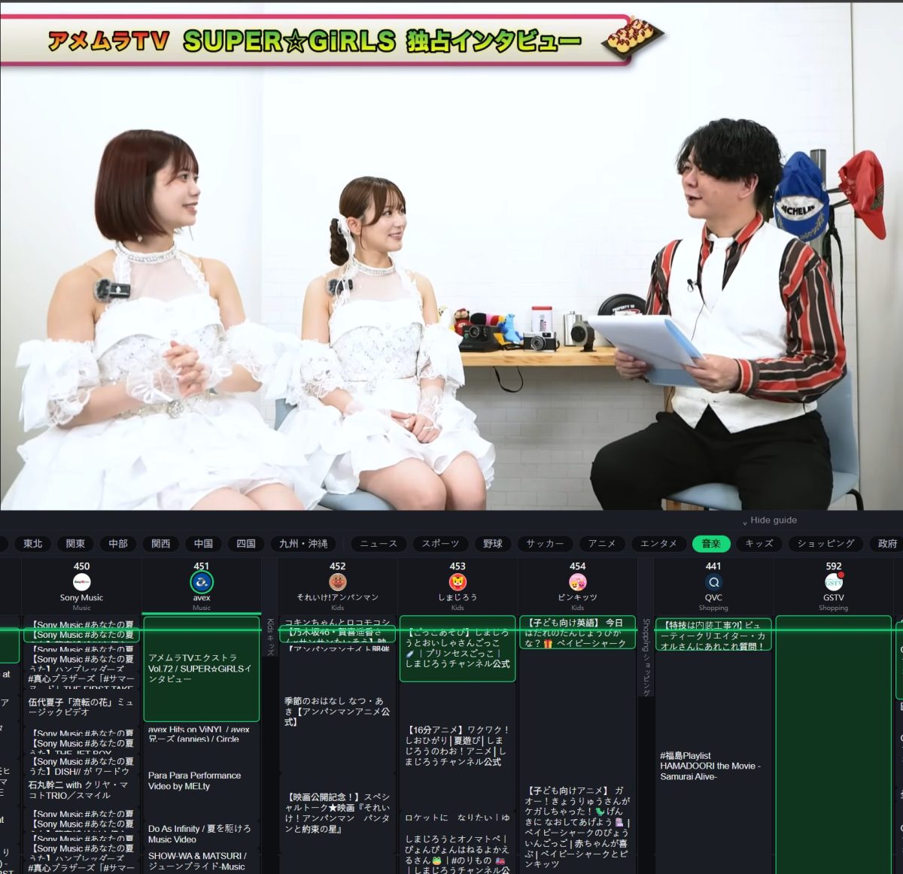903x874 pixels.
Task: Select the empty GSTV current program block
Action: (833, 745)
